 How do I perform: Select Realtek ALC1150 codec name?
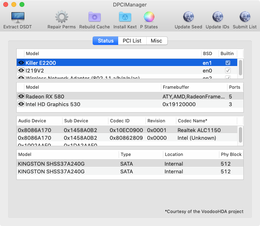pyautogui.click(x=199, y=130)
